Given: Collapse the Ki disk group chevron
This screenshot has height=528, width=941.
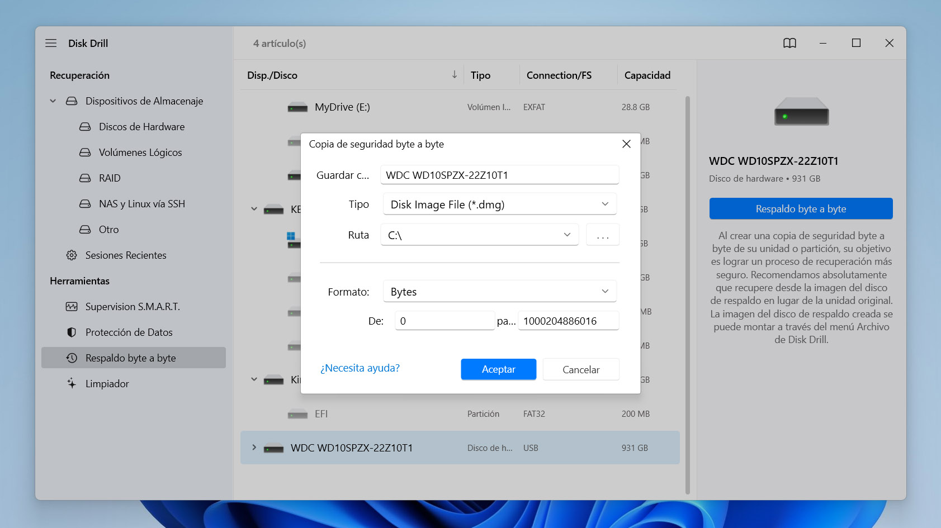Looking at the screenshot, I should point(254,379).
